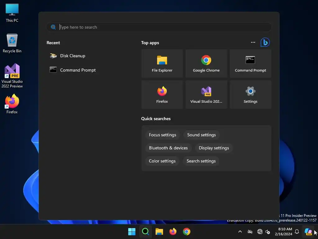Select Search settings quick search
318x239 pixels.
pyautogui.click(x=201, y=161)
